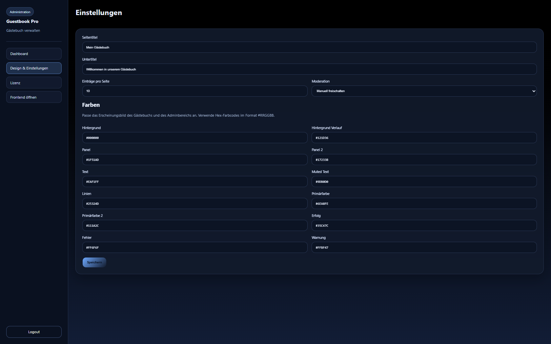Edit the Hintergrund color hex field
The width and height of the screenshot is (551, 344).
[194, 138]
